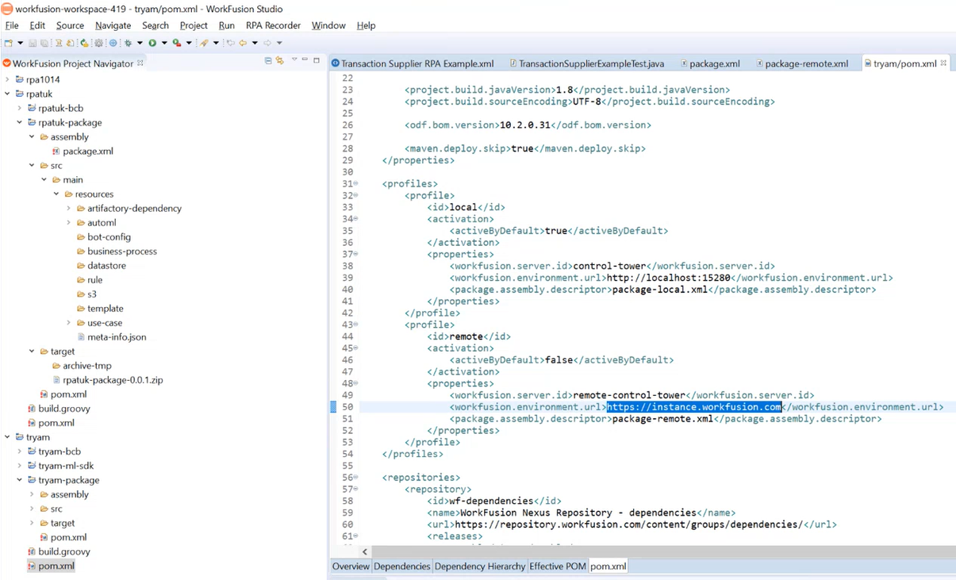The image size is (956, 580).
Task: Click the Save All toolbar icon
Action: 44,43
